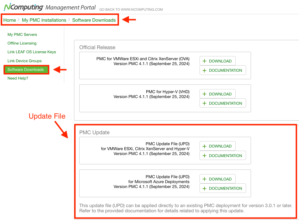The image size is (299, 223).
Task: Download UPD for ESXi, XenServer and Hyper-V
Action: [x=217, y=146]
